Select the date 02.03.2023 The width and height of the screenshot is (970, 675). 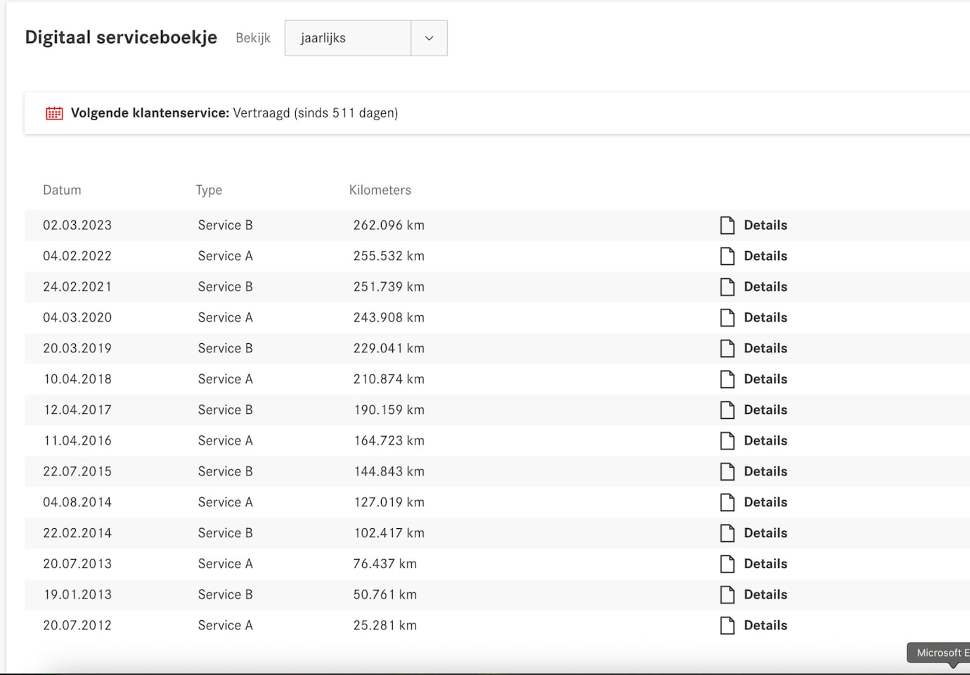tap(77, 225)
